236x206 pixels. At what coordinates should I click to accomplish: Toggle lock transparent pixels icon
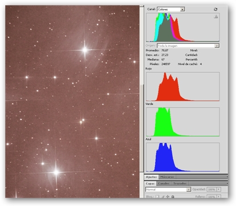tap(157, 196)
